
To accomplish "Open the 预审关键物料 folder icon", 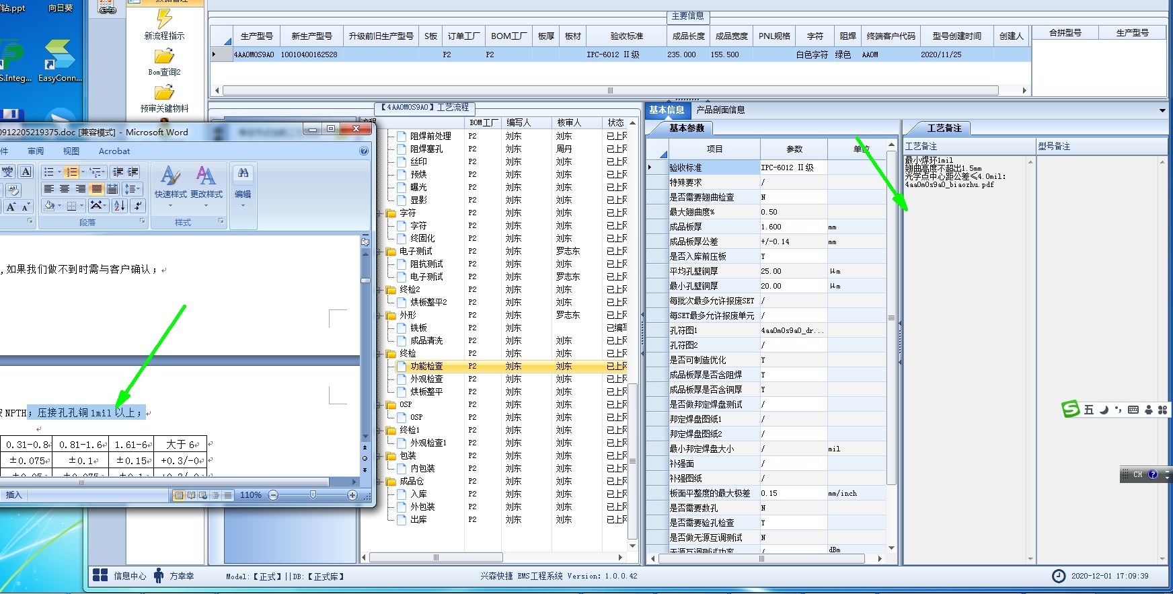I will (164, 93).
